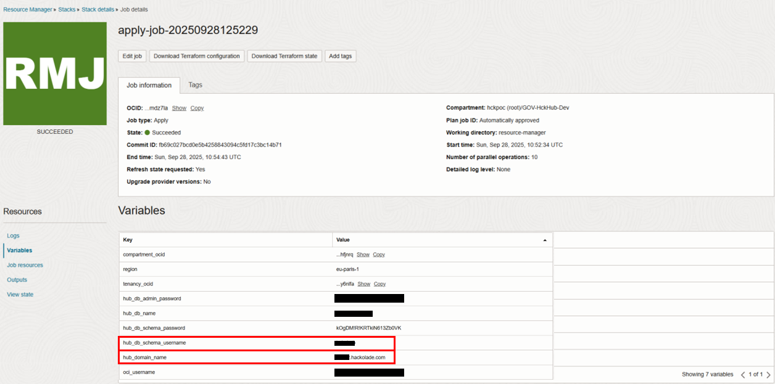Viewport: 775px width, 384px height.
Task: Copy the job OCID
Action: 197,108
